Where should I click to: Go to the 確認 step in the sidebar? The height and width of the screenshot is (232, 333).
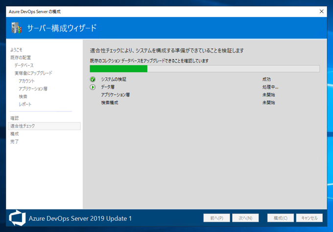point(14,118)
